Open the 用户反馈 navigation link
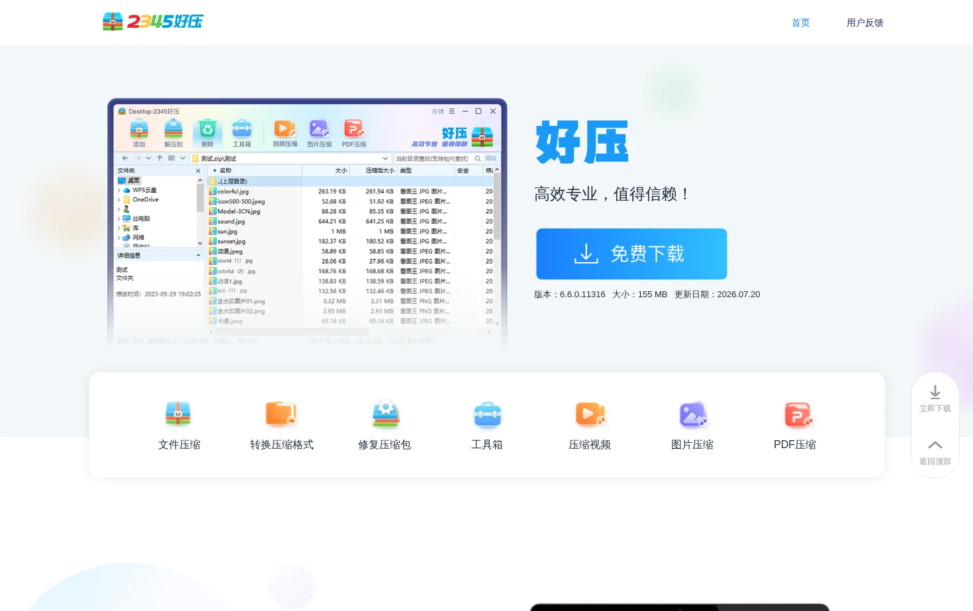Screen dimensions: 973x611 [x=865, y=23]
